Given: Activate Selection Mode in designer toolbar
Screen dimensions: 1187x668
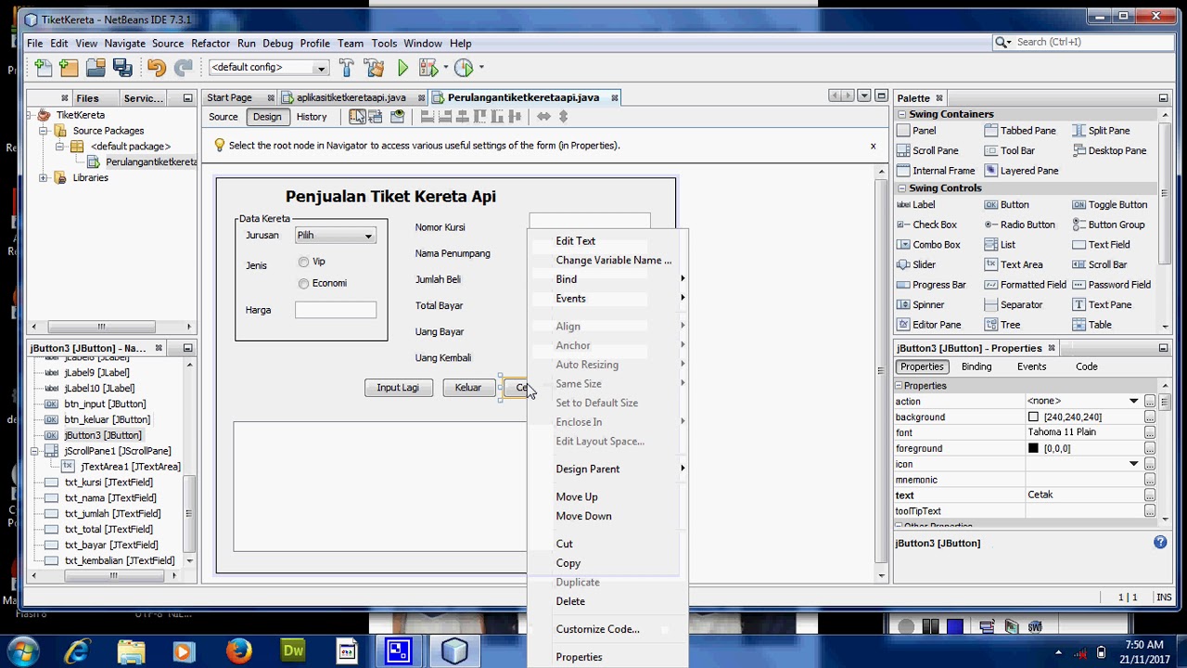Looking at the screenshot, I should (x=357, y=116).
